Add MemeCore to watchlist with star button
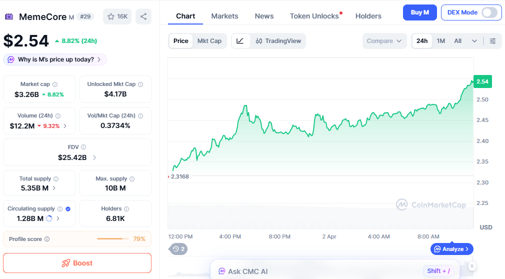505x279 pixels. [x=117, y=16]
